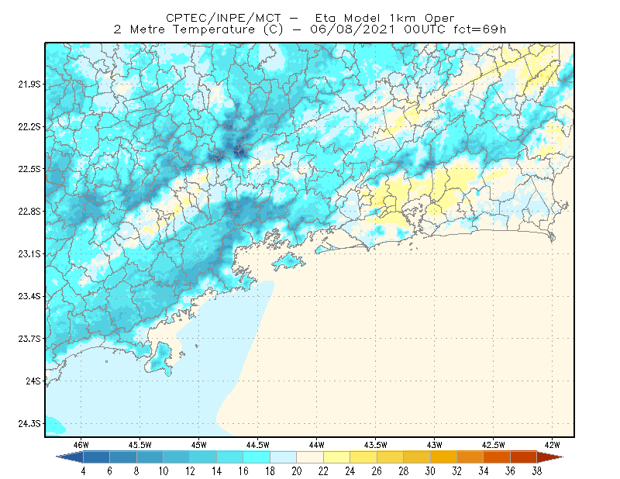Click the colorbar value label 20

coord(297,471)
